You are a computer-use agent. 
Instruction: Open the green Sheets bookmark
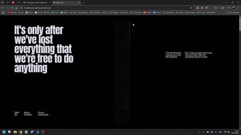[x=29, y=12]
